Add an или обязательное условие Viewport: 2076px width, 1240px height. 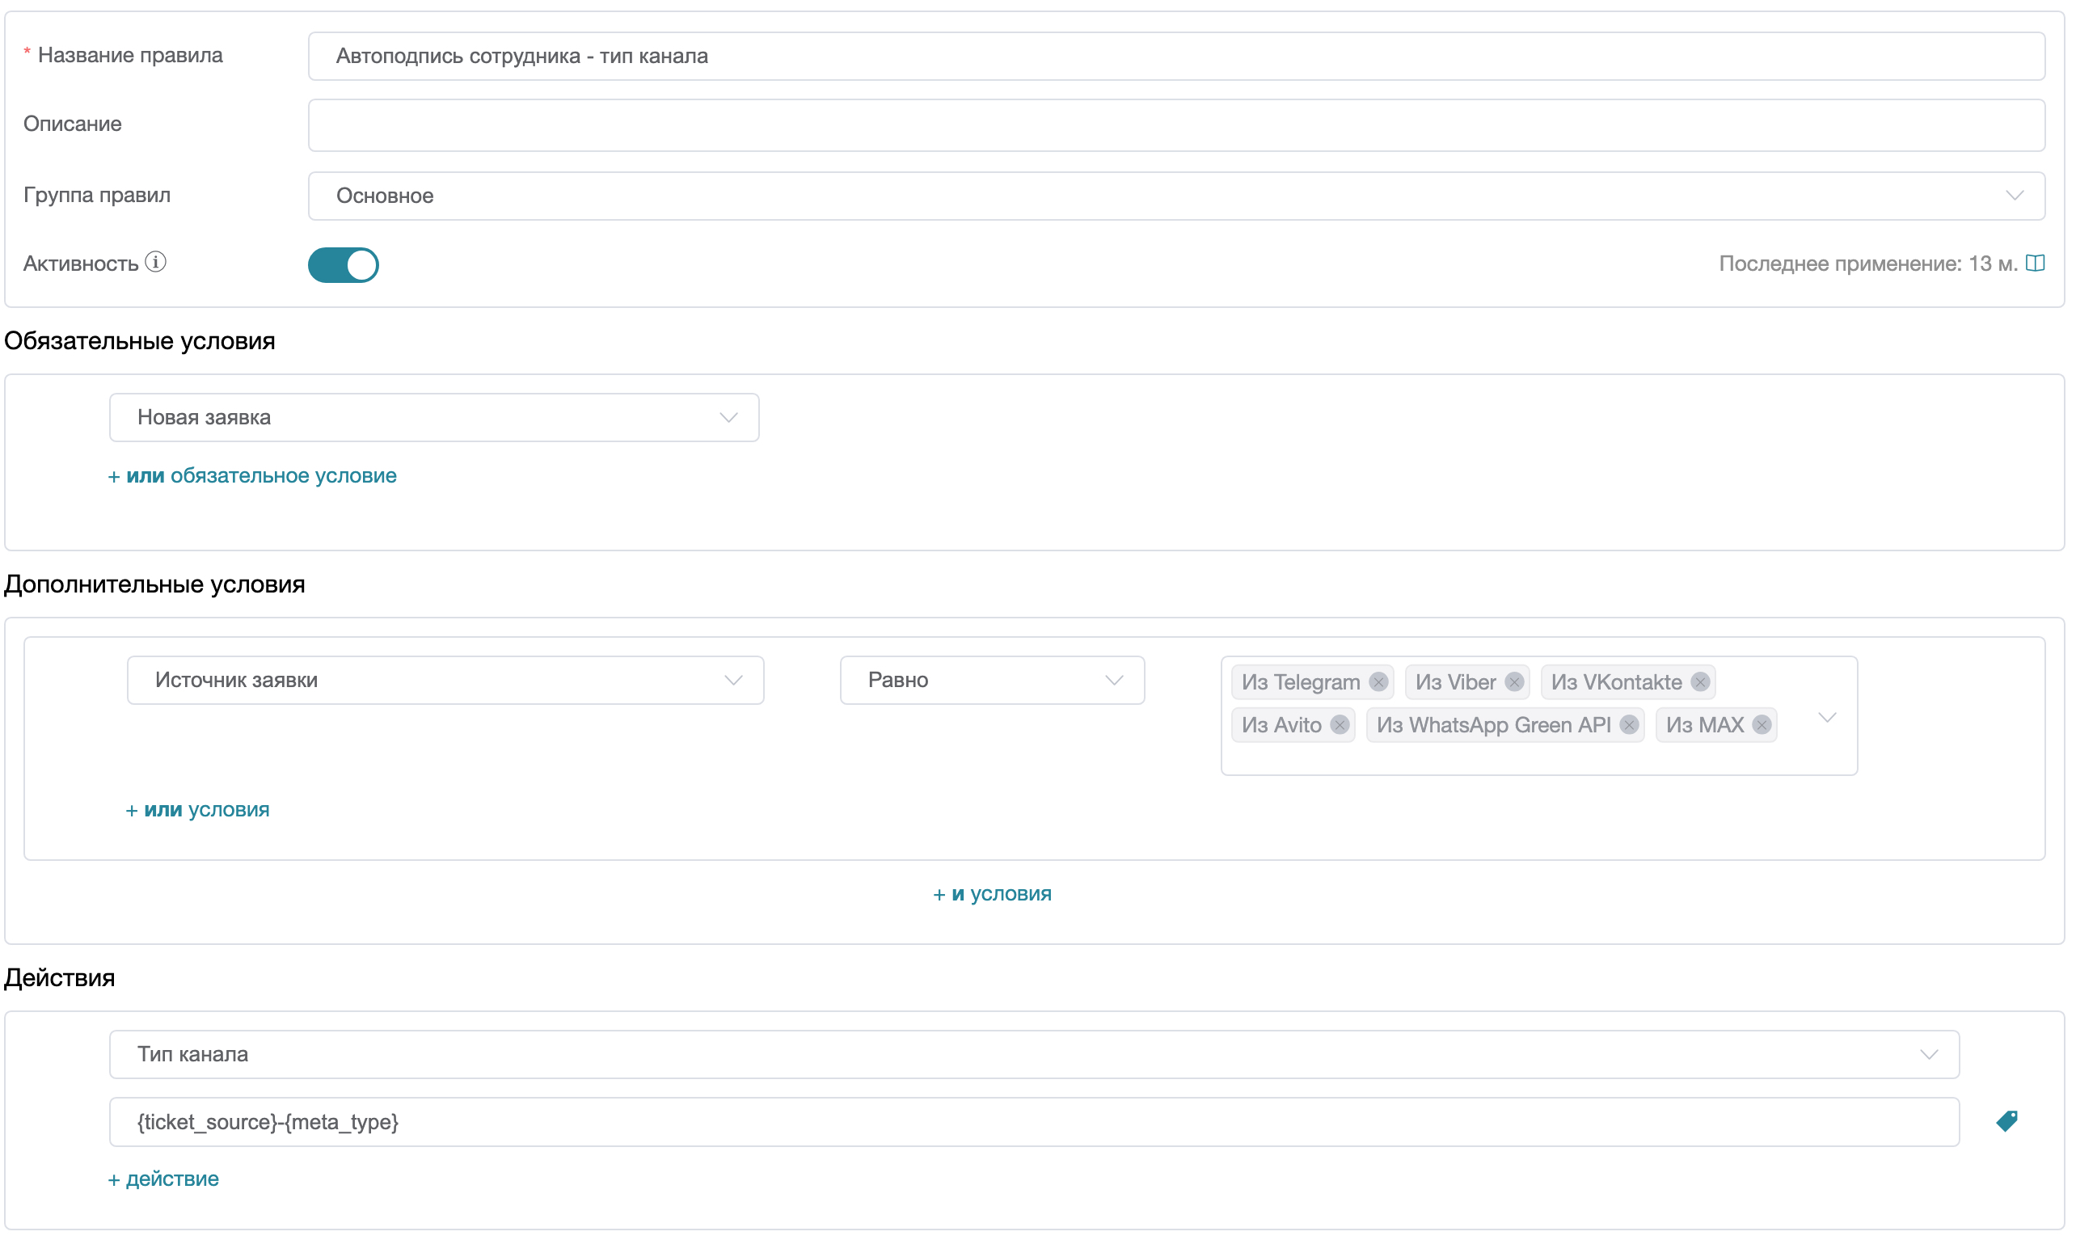point(252,475)
